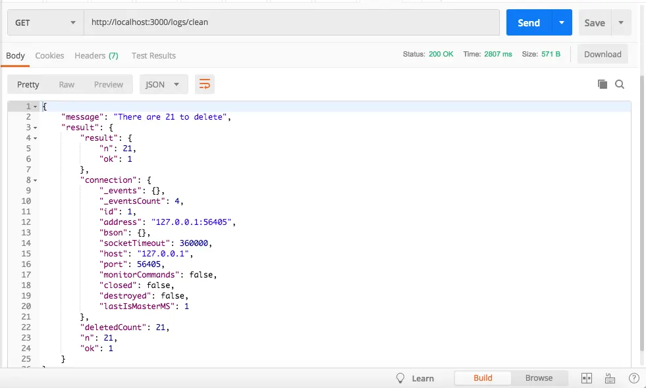The height and width of the screenshot is (388, 646).
Task: Click the socketTimeout value 360000
Action: pos(194,243)
